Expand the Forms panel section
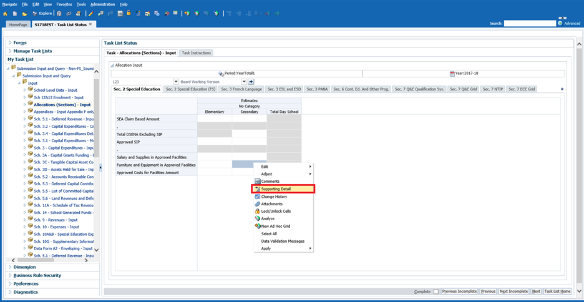 20,42
